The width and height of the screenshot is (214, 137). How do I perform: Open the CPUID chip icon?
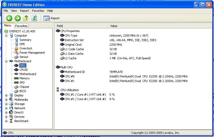pos(16,70)
